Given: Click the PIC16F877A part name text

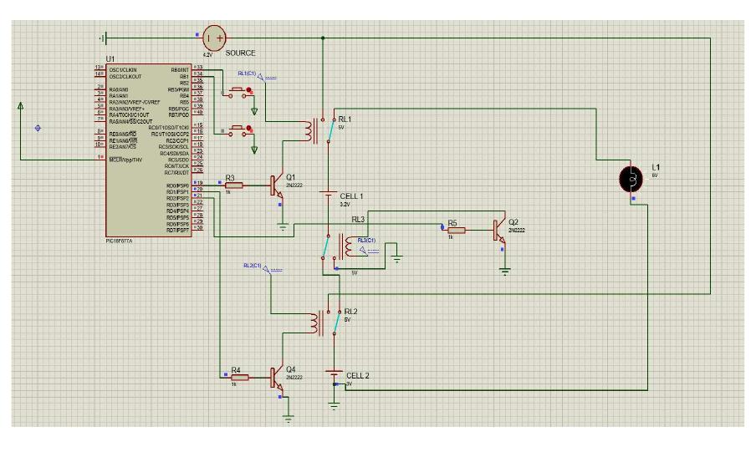Looking at the screenshot, I should [119, 241].
